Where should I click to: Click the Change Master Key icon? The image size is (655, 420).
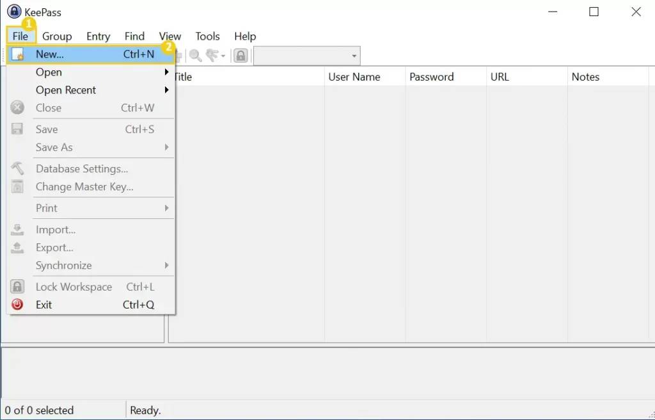(x=17, y=186)
